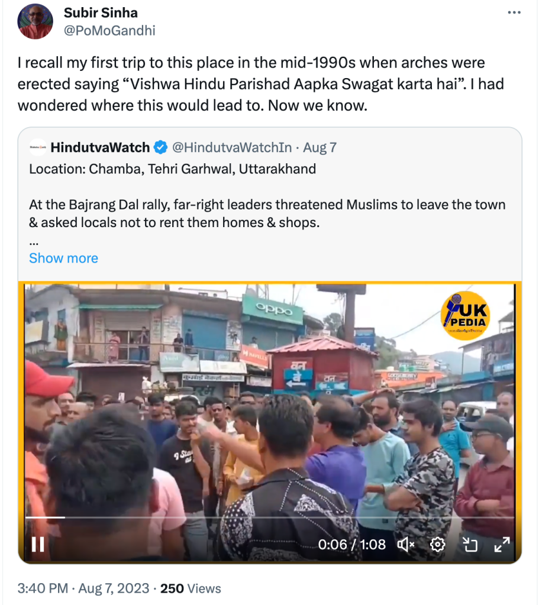This screenshot has width=539, height=605.
Task: View the 250 Views count
Action: tap(191, 588)
